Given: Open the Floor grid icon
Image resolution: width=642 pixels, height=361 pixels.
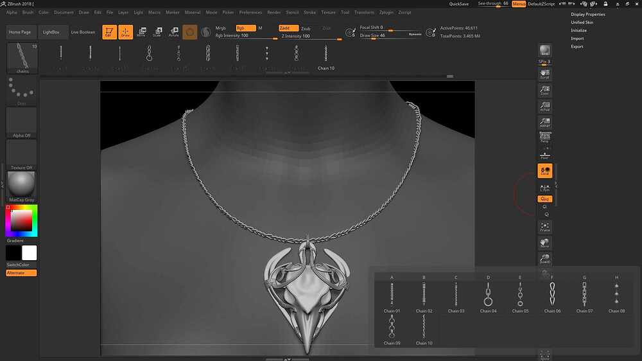Looking at the screenshot, I should [544, 155].
